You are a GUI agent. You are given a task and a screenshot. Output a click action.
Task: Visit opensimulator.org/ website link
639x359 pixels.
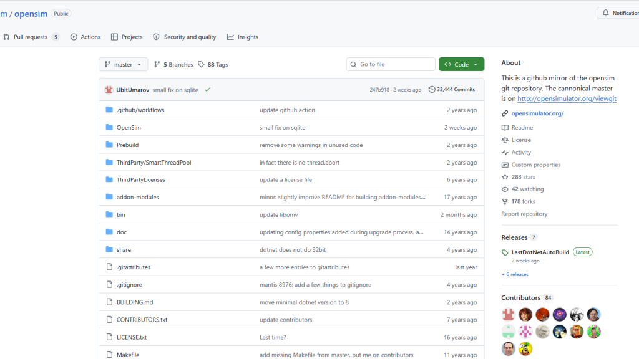pyautogui.click(x=537, y=113)
